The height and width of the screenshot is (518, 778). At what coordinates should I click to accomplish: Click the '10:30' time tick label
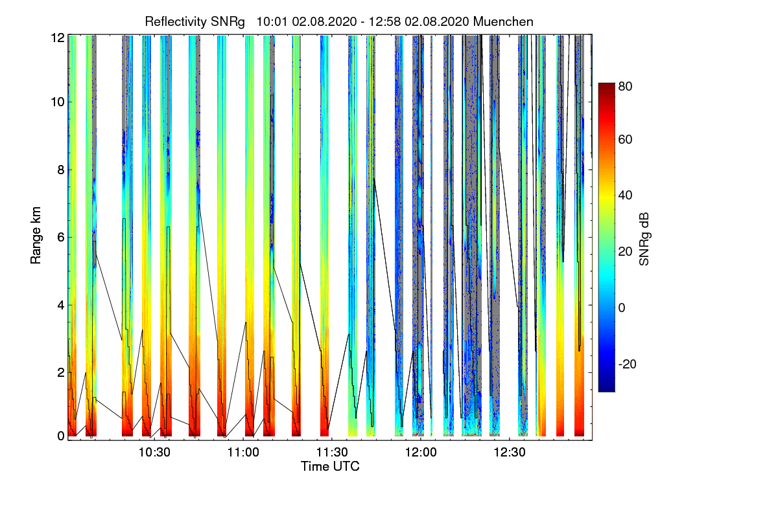[156, 452]
